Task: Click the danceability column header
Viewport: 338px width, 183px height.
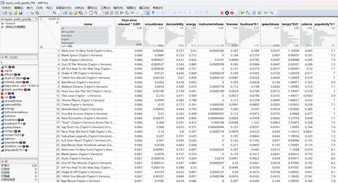Action: (x=175, y=24)
